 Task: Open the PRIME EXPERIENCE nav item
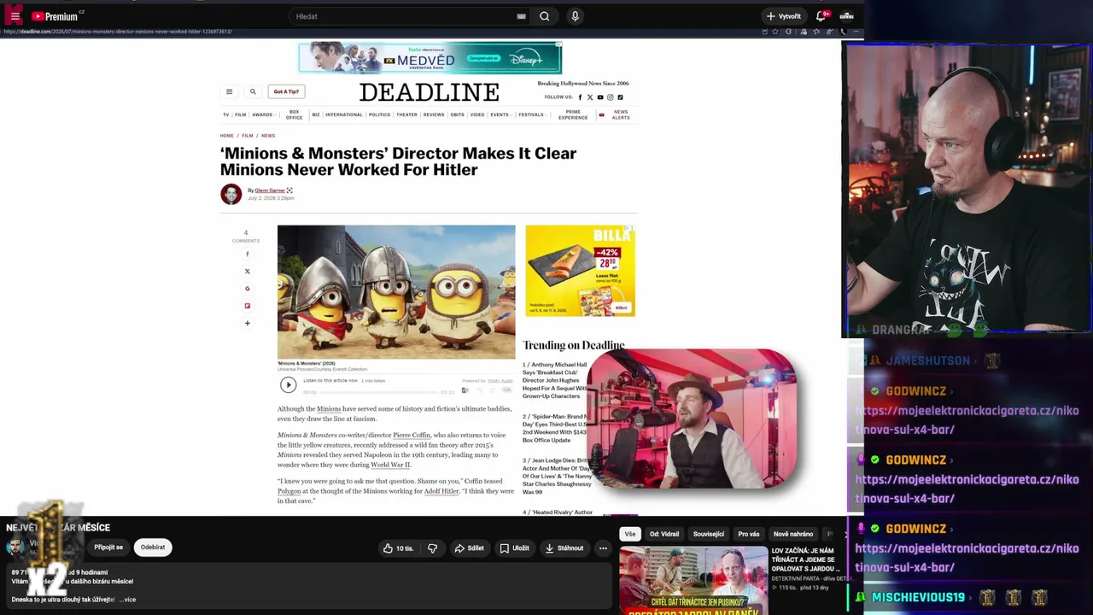[x=573, y=114]
